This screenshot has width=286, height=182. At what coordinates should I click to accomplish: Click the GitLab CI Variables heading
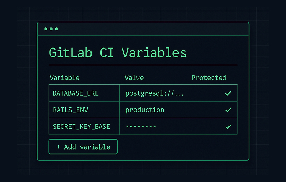(118, 53)
